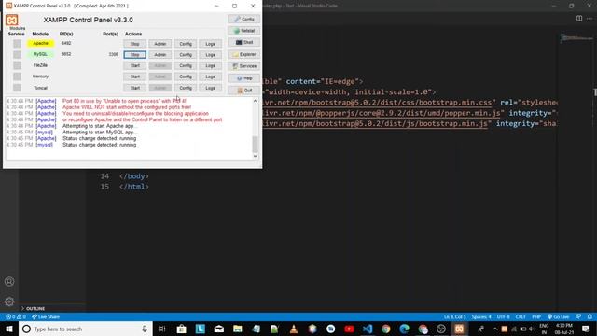The height and width of the screenshot is (336, 597).
Task: Change the CRLF line ending setting
Action: pos(521,317)
